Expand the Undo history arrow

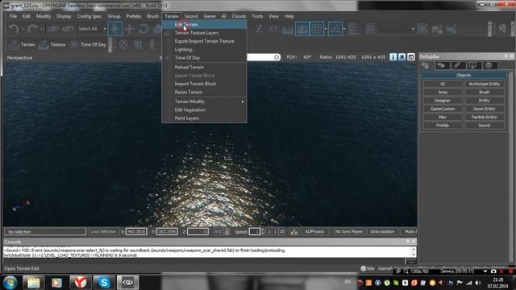[23, 29]
